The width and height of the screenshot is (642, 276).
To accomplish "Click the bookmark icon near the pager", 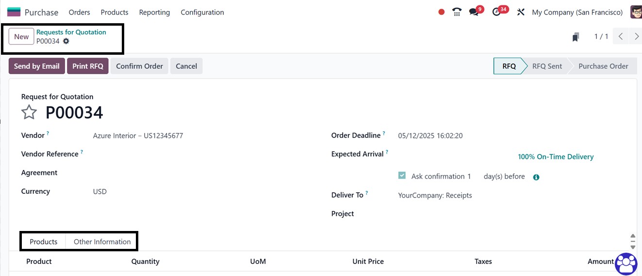I will tap(576, 37).
